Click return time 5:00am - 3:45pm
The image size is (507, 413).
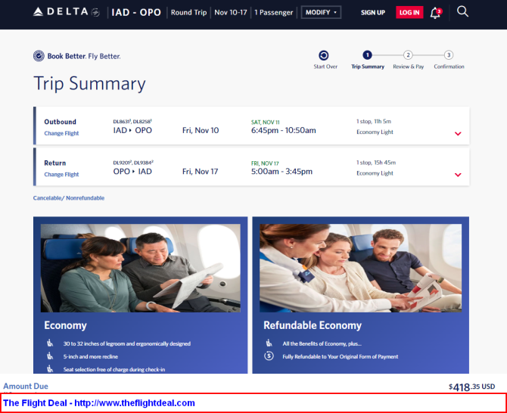281,171
